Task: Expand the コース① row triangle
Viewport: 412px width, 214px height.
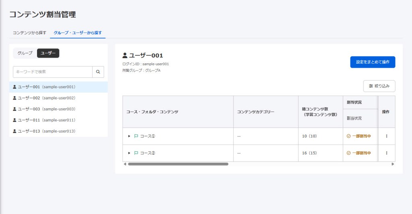Action: pos(129,136)
